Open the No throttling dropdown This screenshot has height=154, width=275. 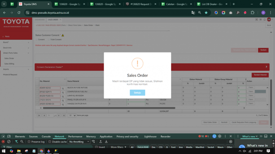pos(79,142)
